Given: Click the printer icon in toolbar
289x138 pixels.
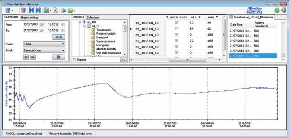Looking at the screenshot, I should [63, 10].
